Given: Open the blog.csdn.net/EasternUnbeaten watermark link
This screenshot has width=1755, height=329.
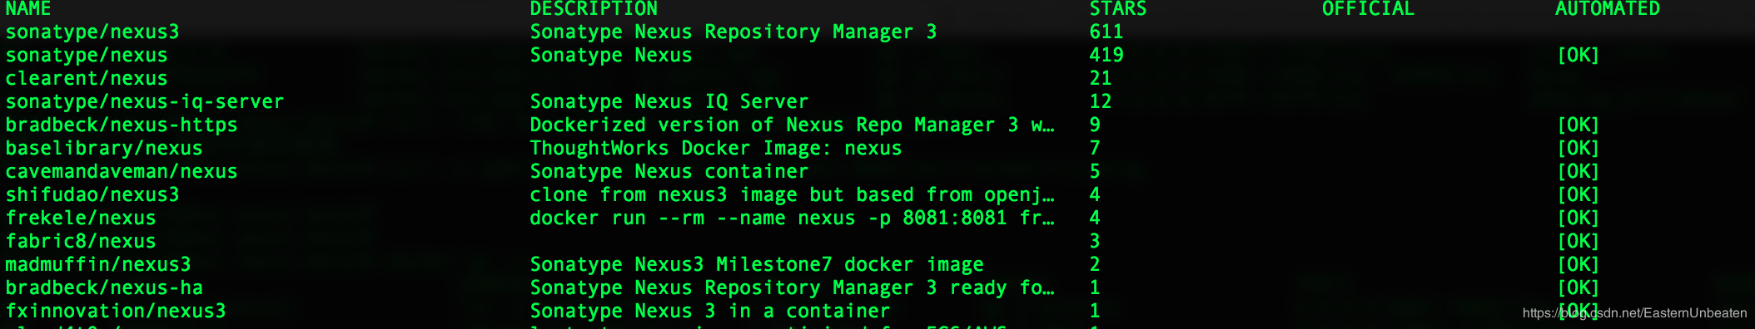Looking at the screenshot, I should pyautogui.click(x=1634, y=313).
